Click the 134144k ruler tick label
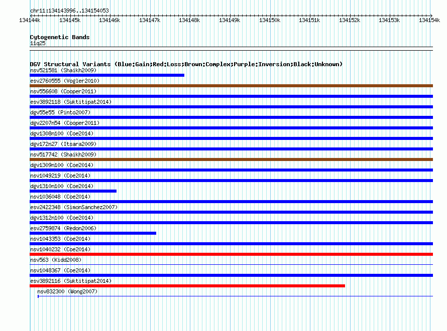This screenshot has width=447, height=331. tap(30, 20)
